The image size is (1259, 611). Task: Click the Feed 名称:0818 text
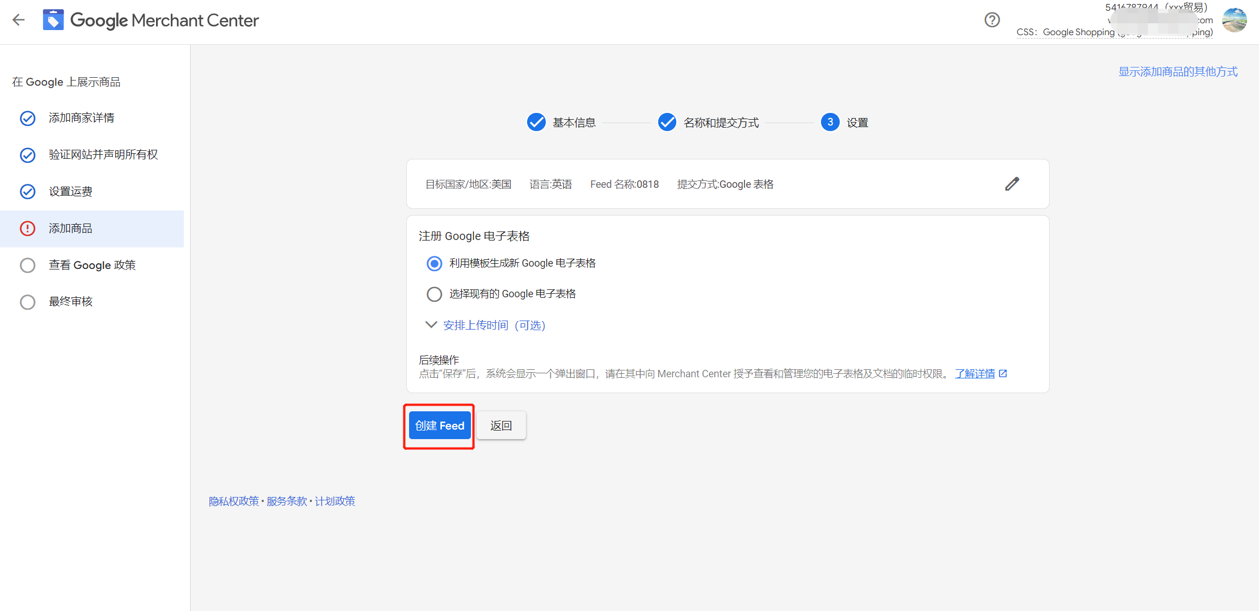(625, 184)
